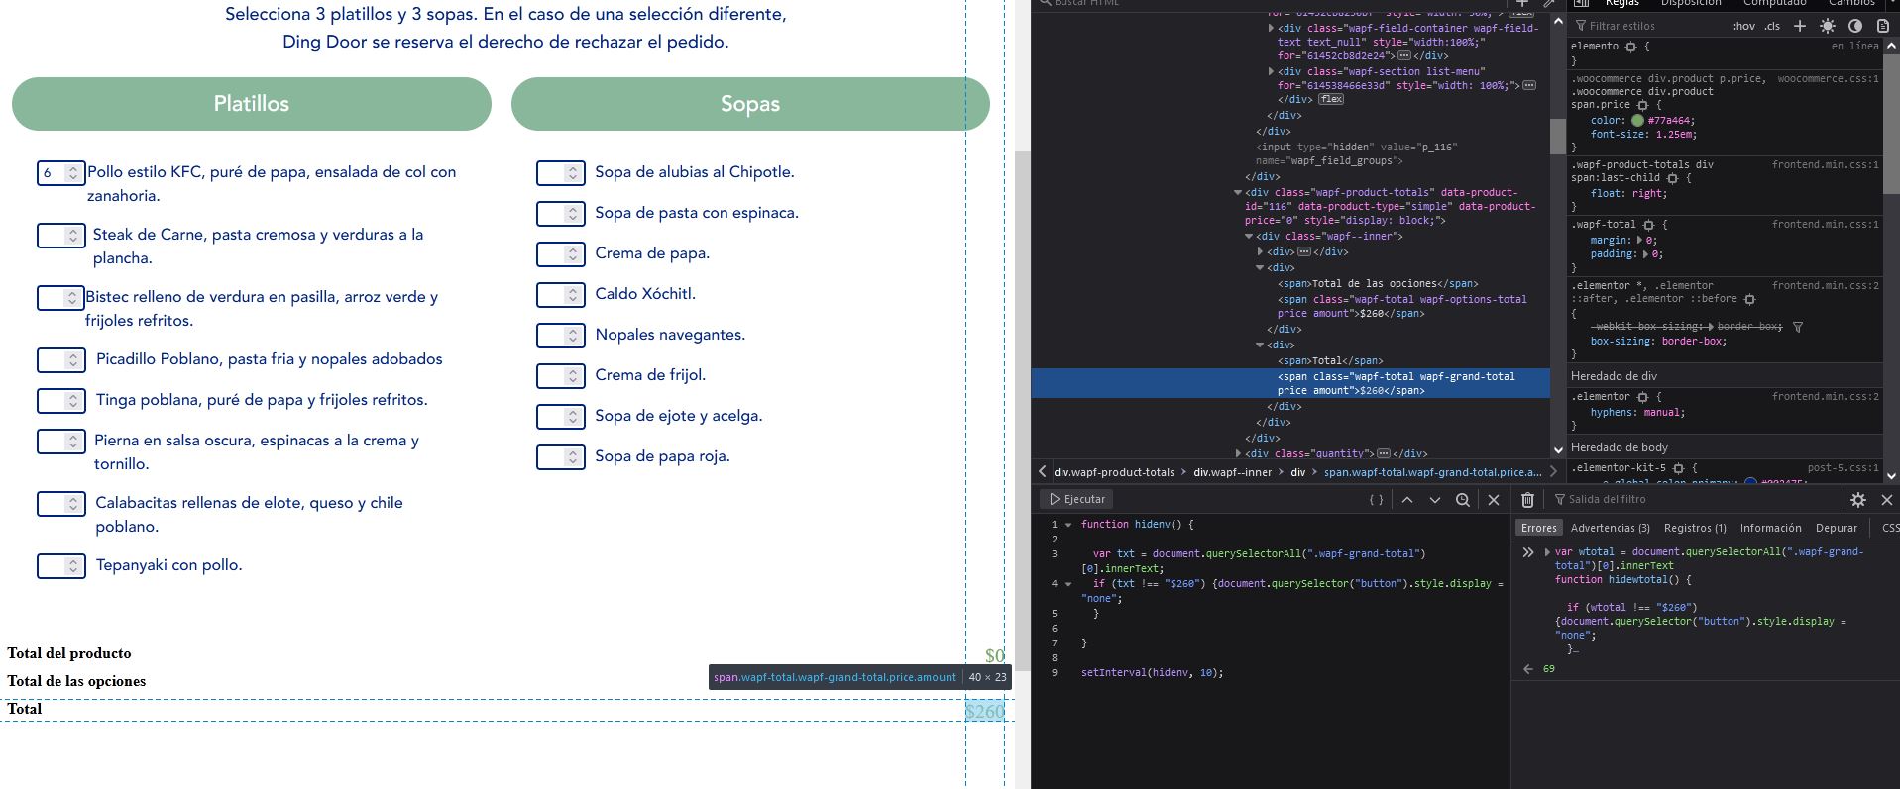Select div.wapf-product-totals in the breadcrumbs
Viewport: 1900px width, 789px height.
(1114, 472)
